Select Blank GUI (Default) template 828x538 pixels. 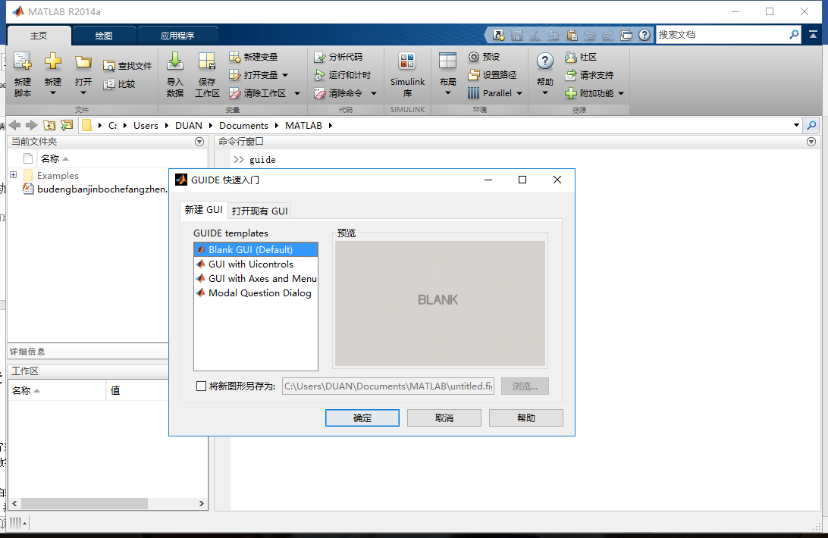pos(256,249)
